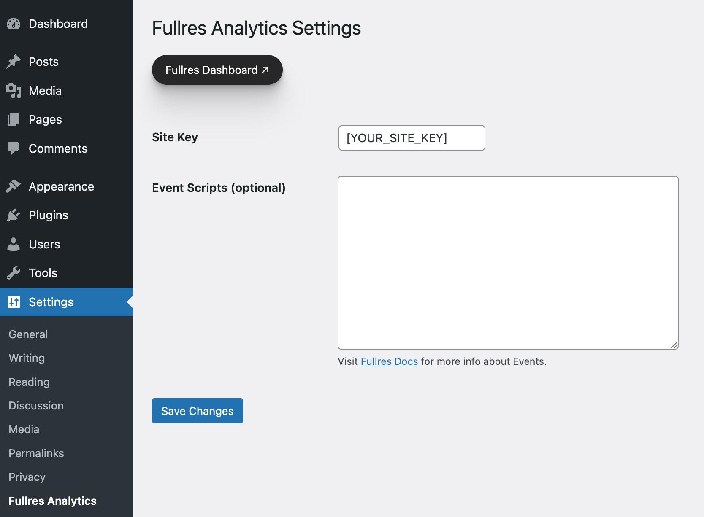
Task: Open the General settings submenu item
Action: pos(28,334)
